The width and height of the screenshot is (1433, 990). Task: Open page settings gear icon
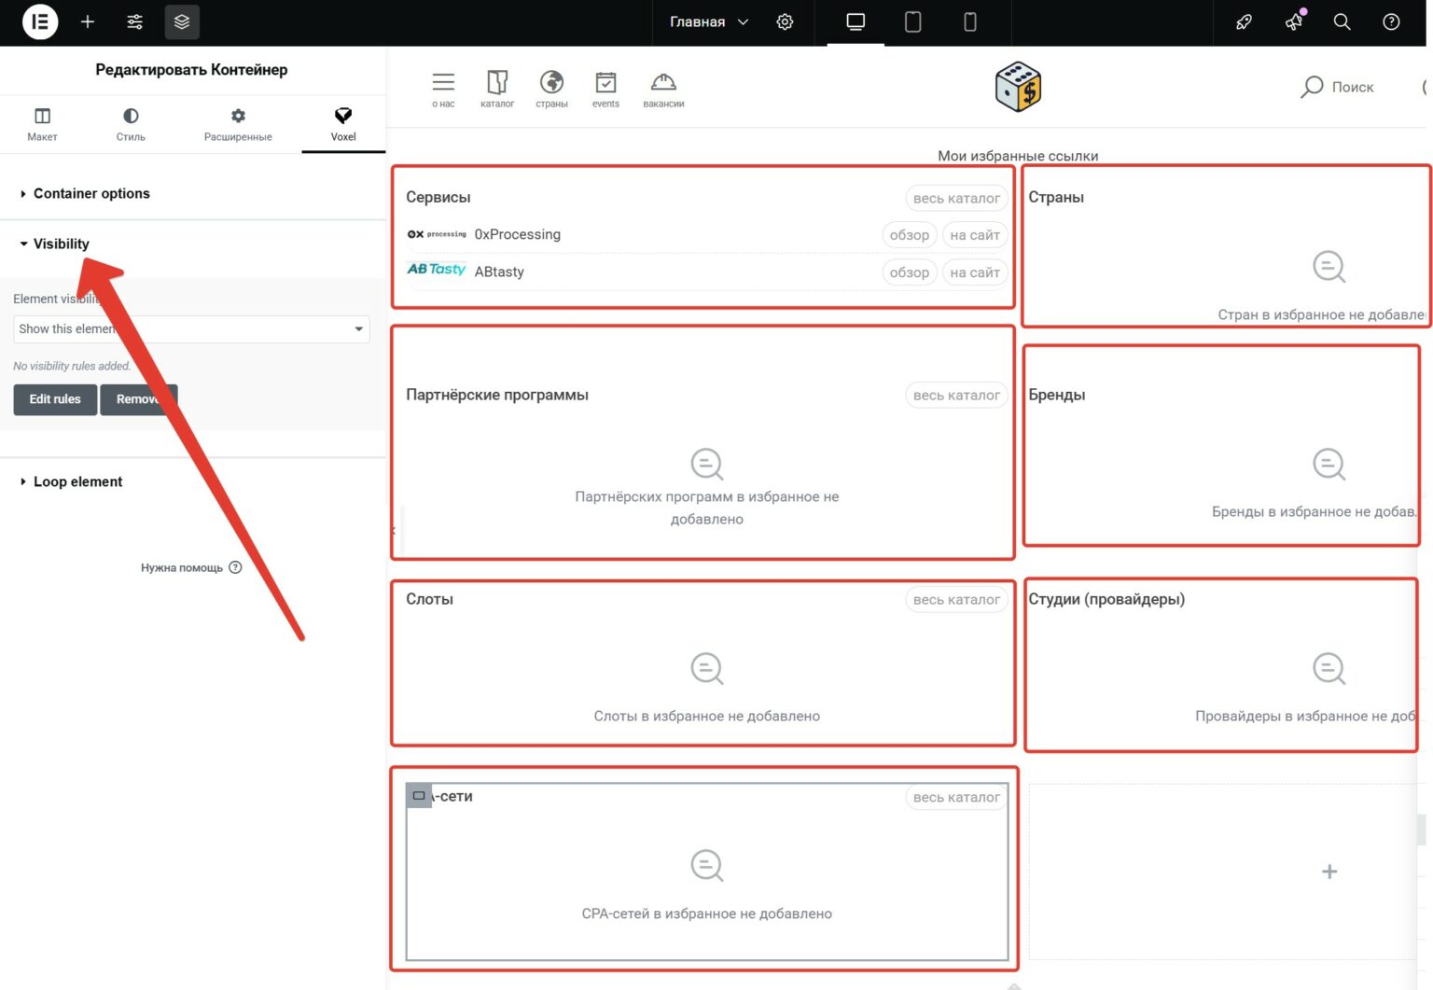[785, 21]
